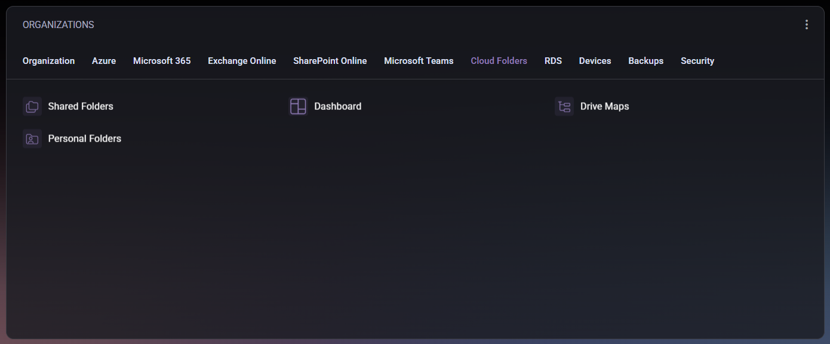Viewport: 830px width, 344px height.
Task: Select the active Cloud Folders tab
Action: [499, 61]
